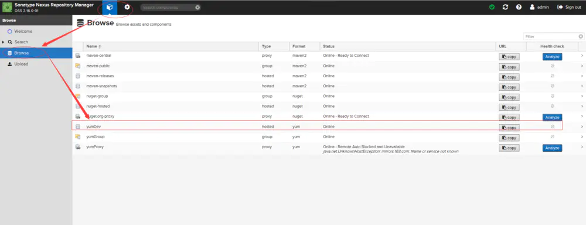Sort by the Format column header
This screenshot has width=586, height=225.
[x=305, y=46]
